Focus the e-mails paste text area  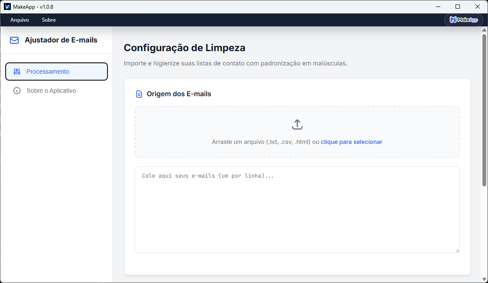click(297, 210)
